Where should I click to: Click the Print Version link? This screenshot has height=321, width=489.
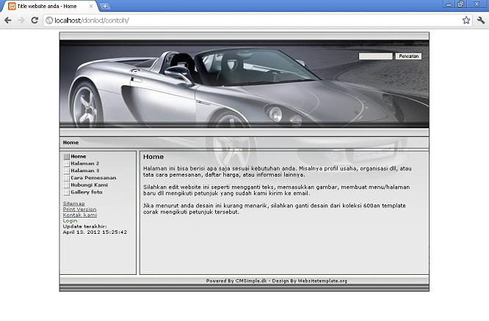79,209
